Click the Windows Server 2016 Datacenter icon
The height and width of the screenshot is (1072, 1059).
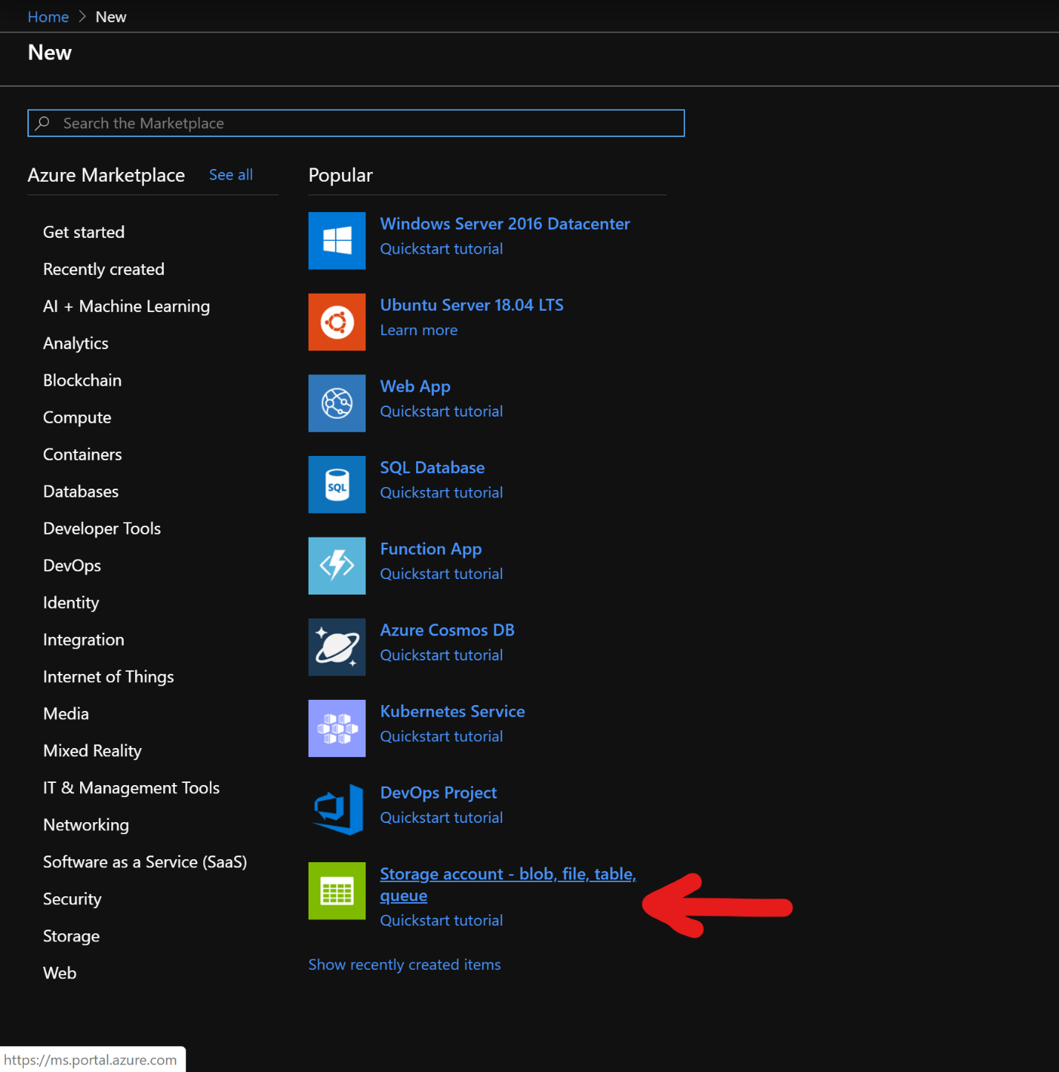click(x=337, y=240)
